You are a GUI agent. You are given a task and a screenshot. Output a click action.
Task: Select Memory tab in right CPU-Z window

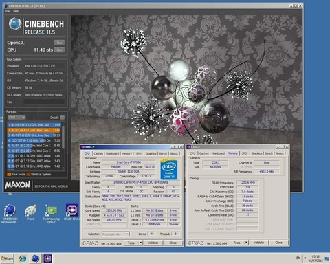tap(232, 153)
